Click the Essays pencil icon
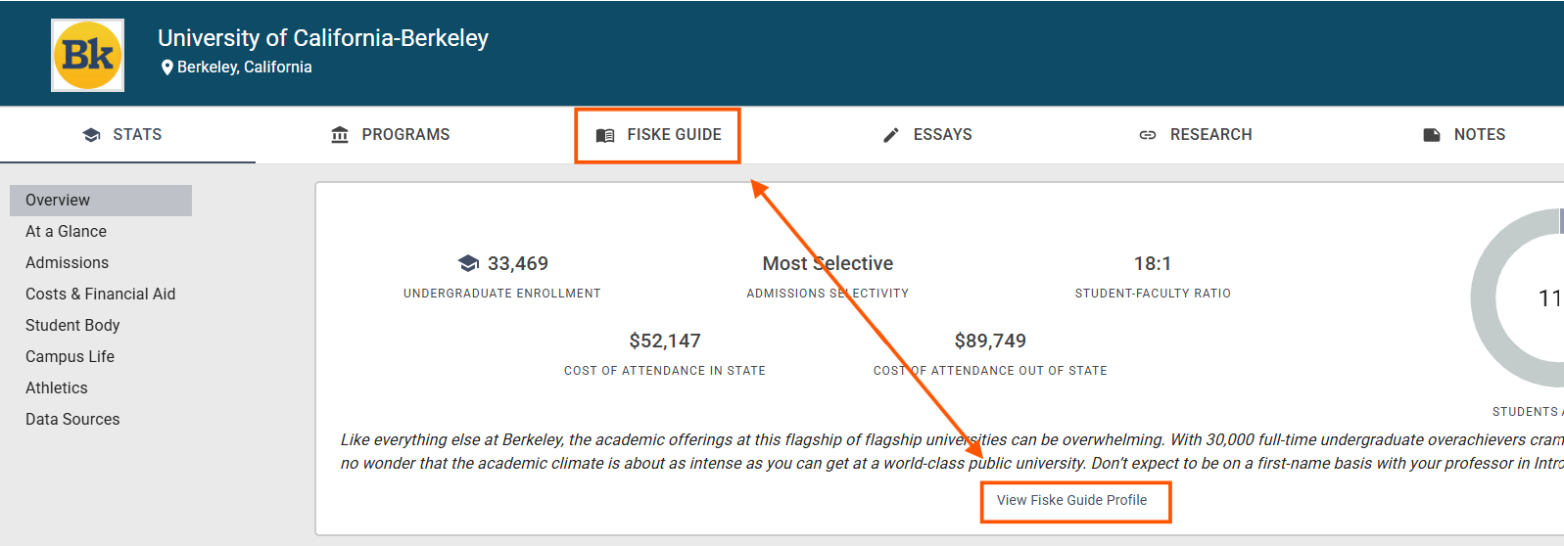This screenshot has width=1564, height=546. (x=891, y=135)
